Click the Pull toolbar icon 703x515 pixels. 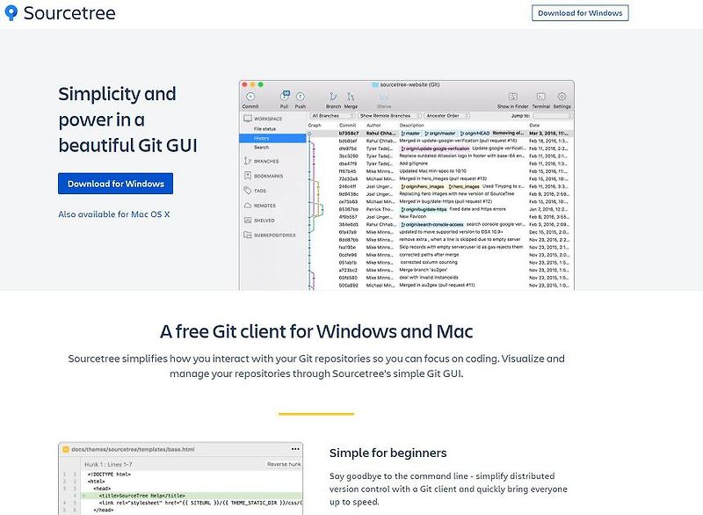[x=284, y=96]
